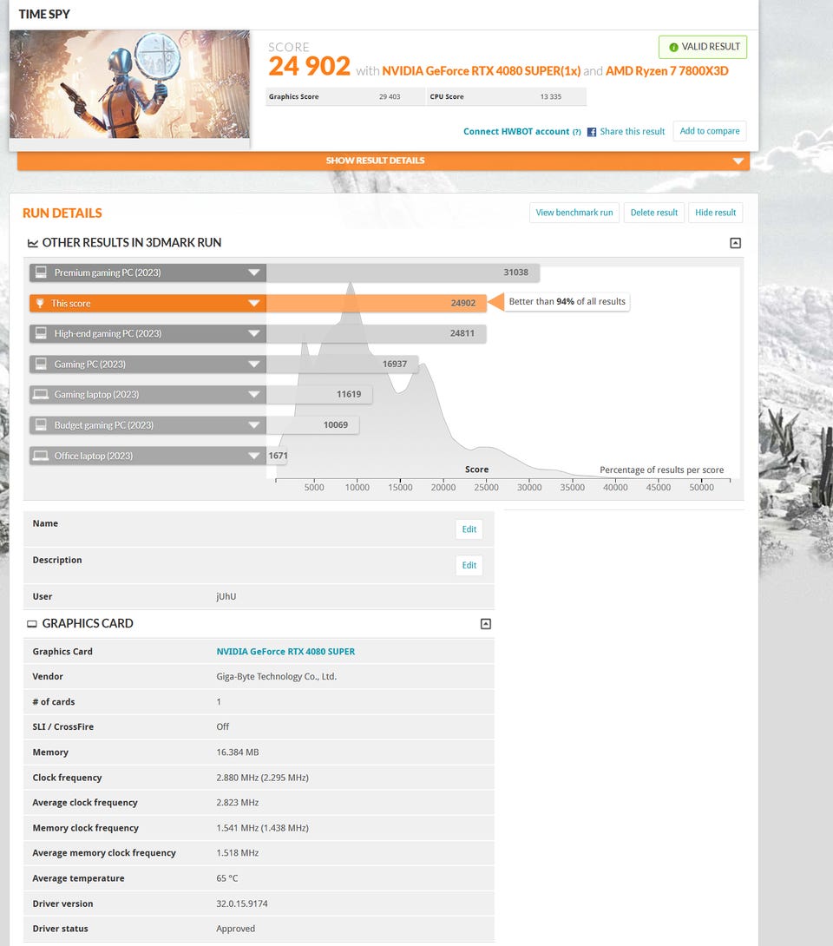Viewport: 833px width, 946px height.
Task: Click the Graphics Score value 29 403
Action: 390,96
